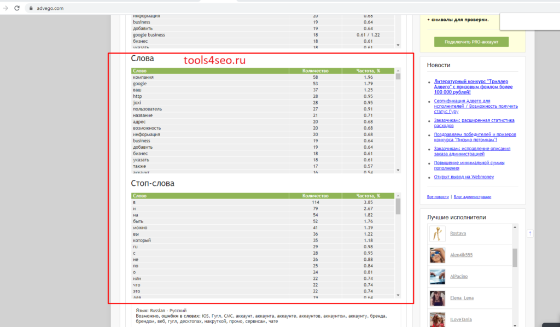Open 'Поздравляем победителей' contest news link
The width and height of the screenshot is (560, 327).
point(475,137)
